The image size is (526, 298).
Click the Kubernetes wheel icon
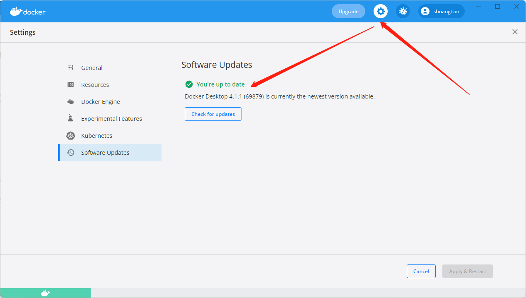[71, 135]
